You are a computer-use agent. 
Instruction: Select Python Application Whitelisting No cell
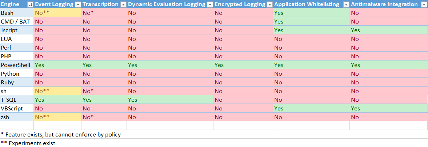click(311, 73)
